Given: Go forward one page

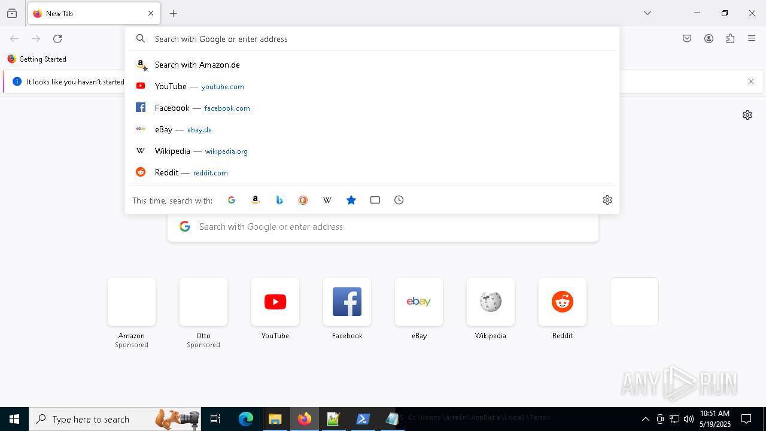Looking at the screenshot, I should pyautogui.click(x=36, y=39).
